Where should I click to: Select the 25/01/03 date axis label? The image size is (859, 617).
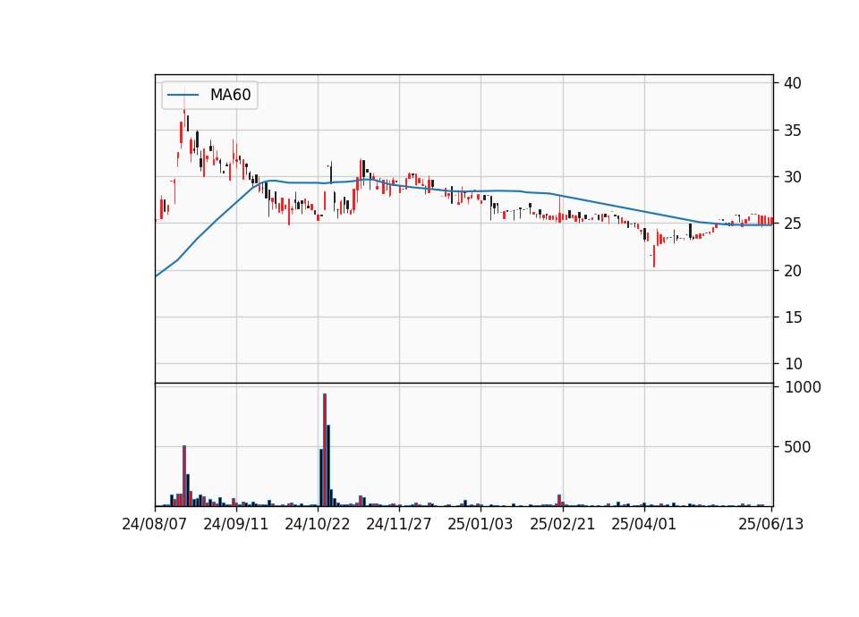click(481, 524)
